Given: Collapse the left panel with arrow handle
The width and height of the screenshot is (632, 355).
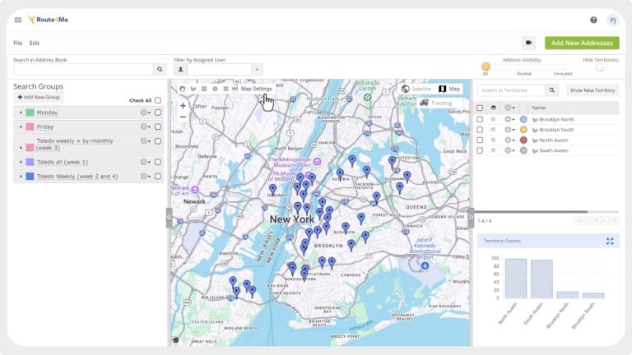Looking at the screenshot, I should click(170, 218).
